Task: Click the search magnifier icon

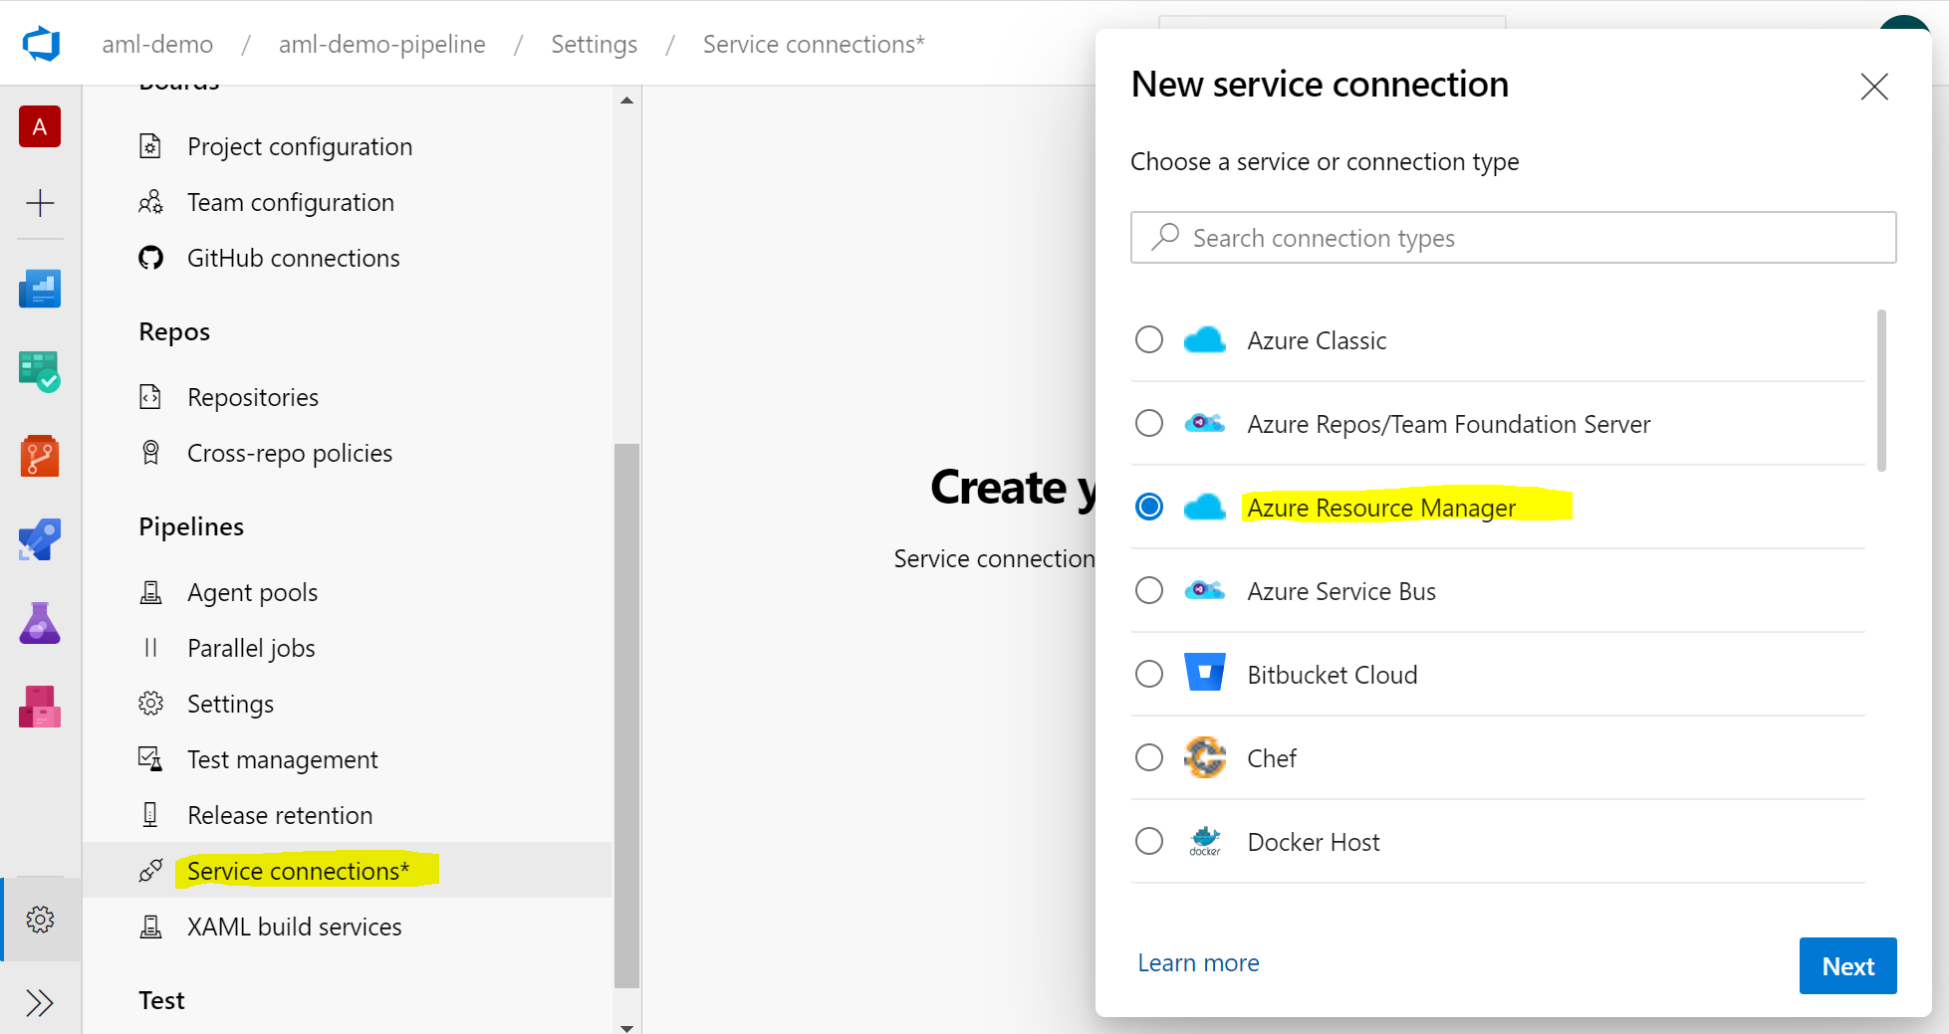Action: (x=1165, y=237)
